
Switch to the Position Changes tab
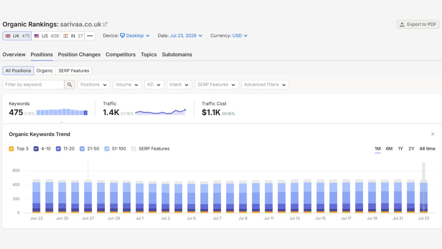tap(79, 55)
